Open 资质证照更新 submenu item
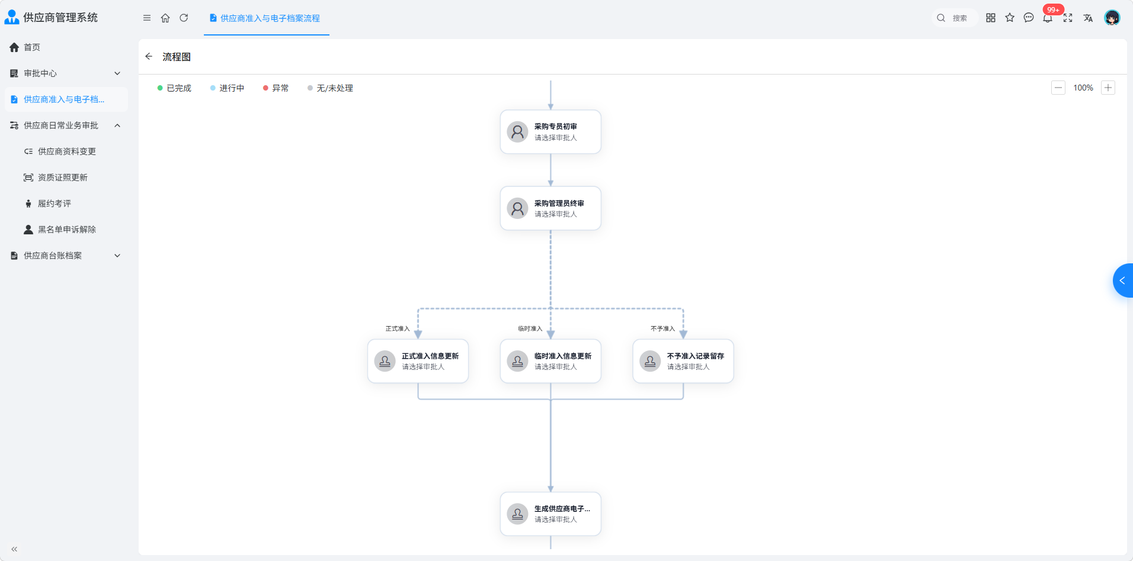Screen dimensions: 1133x561 66,178
